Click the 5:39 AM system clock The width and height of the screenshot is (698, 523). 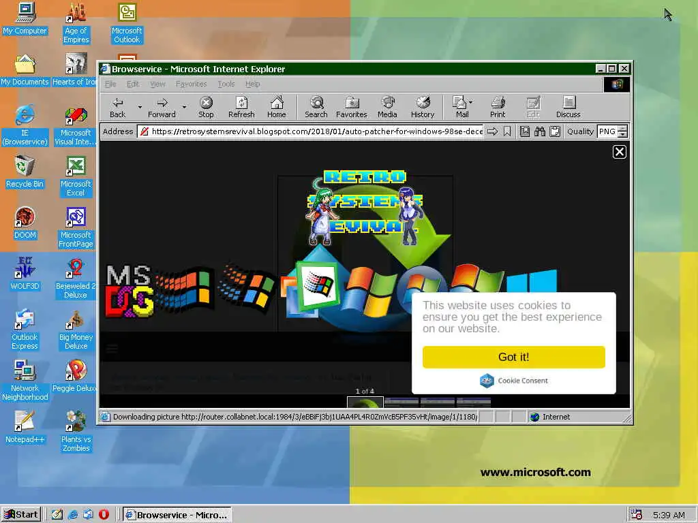tap(669, 515)
